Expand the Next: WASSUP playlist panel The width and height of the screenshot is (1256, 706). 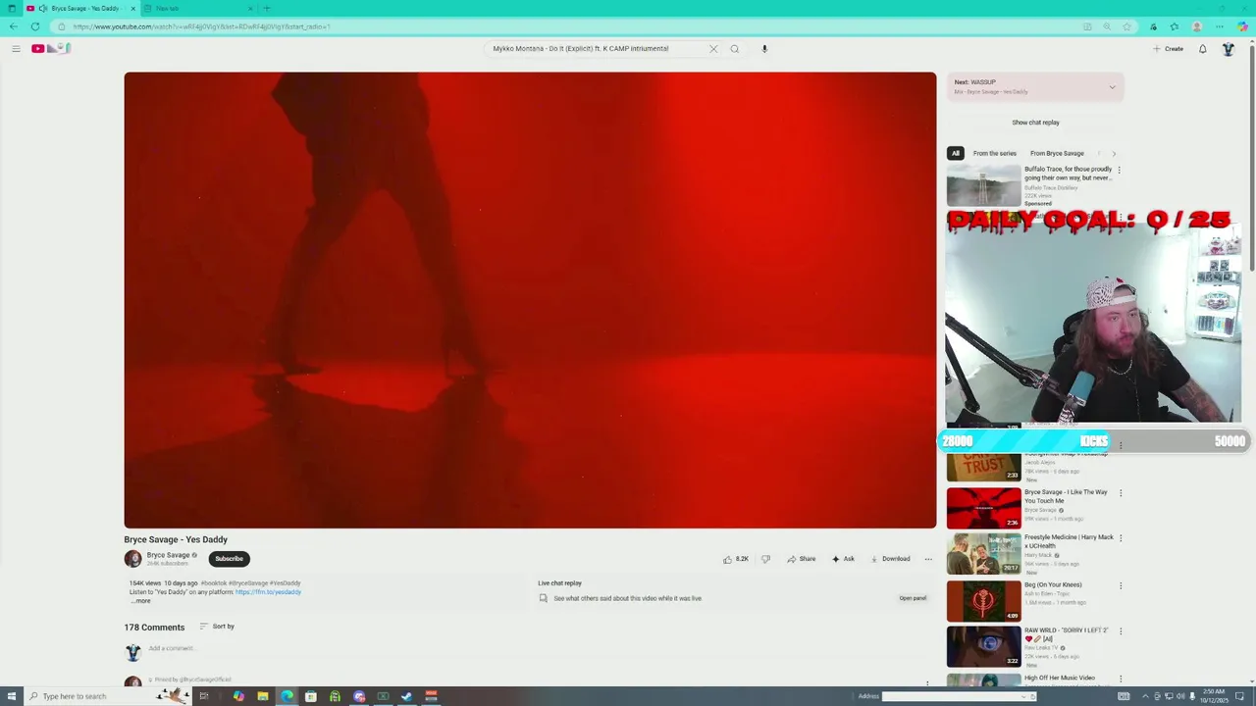tap(1112, 87)
